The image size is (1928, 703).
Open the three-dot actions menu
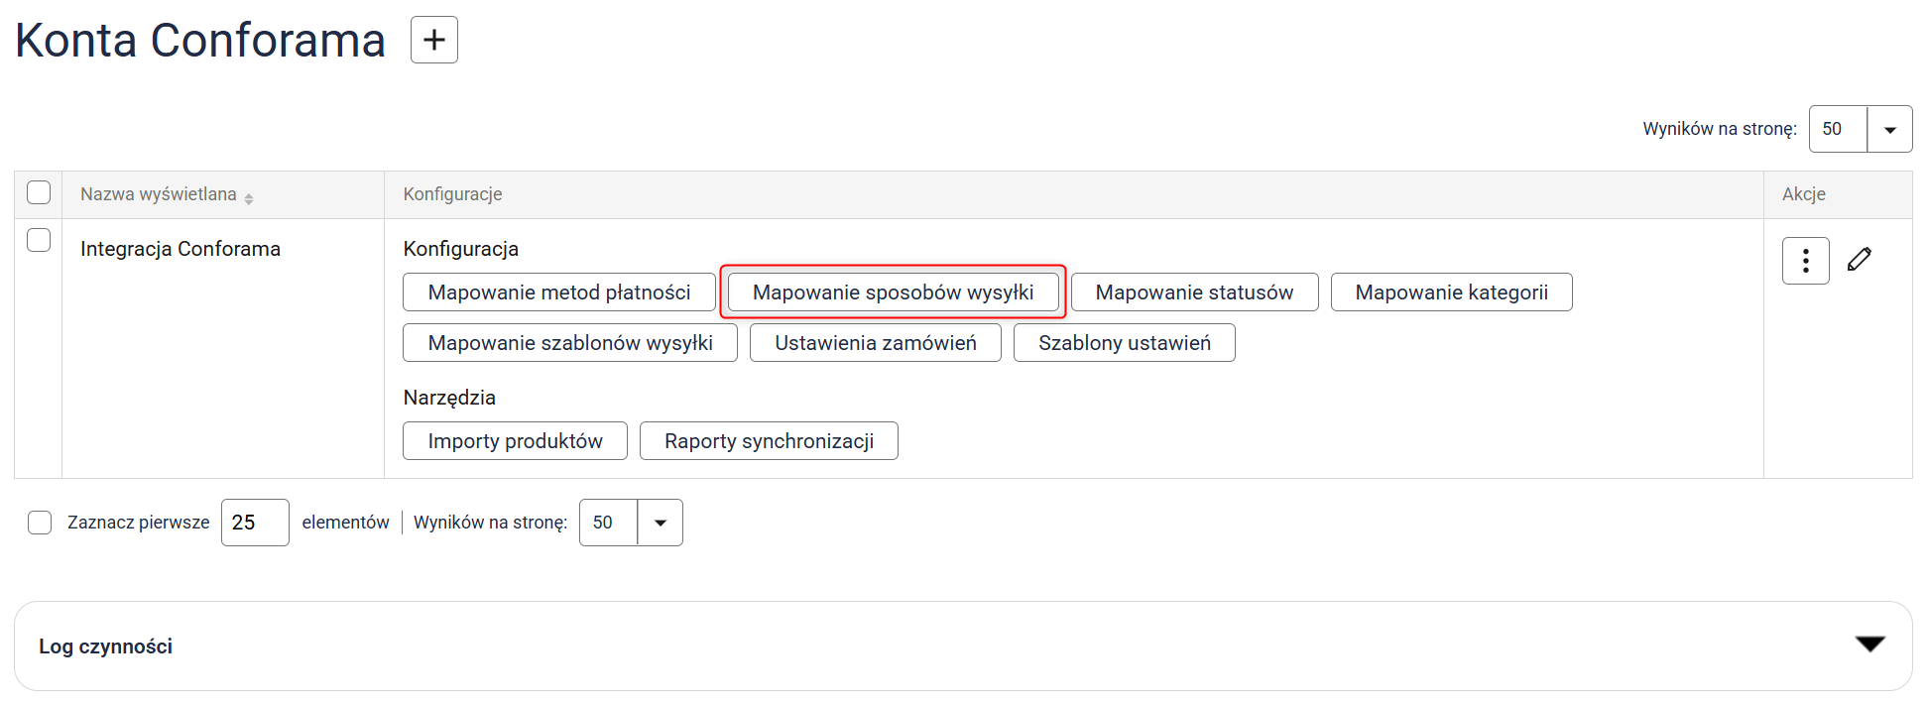tap(1805, 261)
